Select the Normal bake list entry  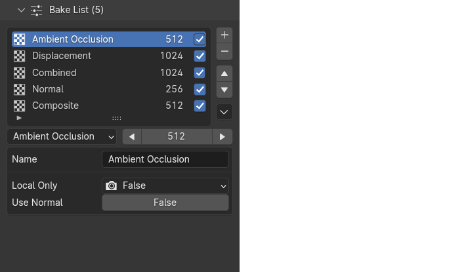coord(92,89)
